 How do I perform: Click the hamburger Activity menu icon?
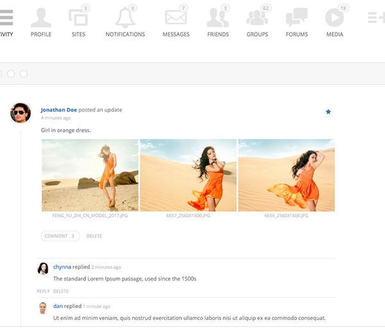[x=6, y=18]
